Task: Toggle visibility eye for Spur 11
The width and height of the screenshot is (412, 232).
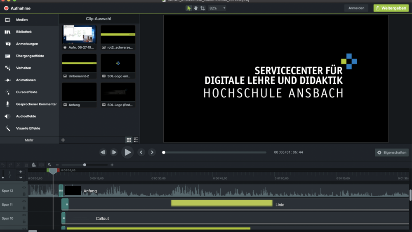Action: 24,201
